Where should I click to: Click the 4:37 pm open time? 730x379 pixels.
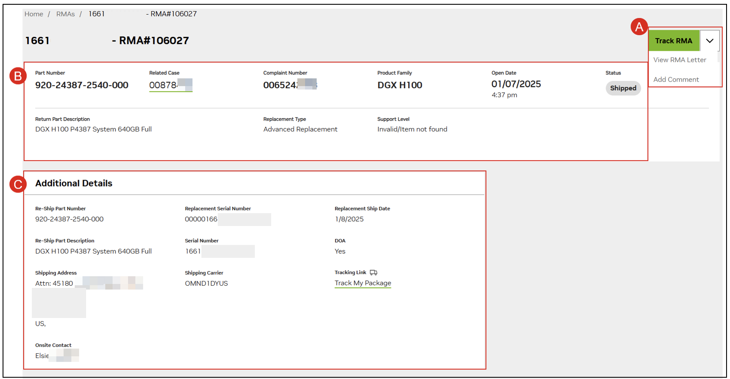(x=504, y=95)
